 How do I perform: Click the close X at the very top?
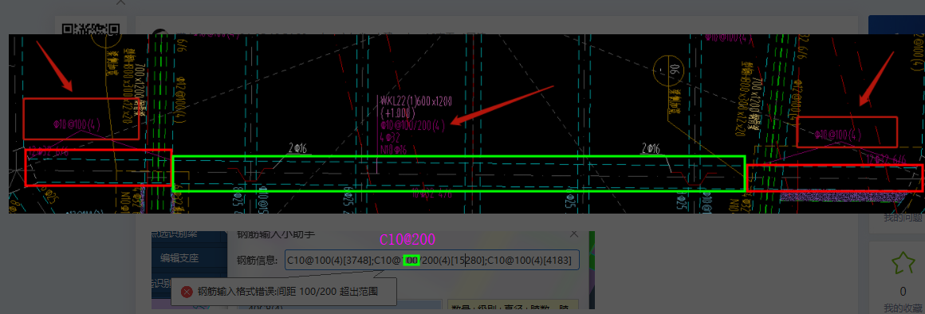coord(120,2)
